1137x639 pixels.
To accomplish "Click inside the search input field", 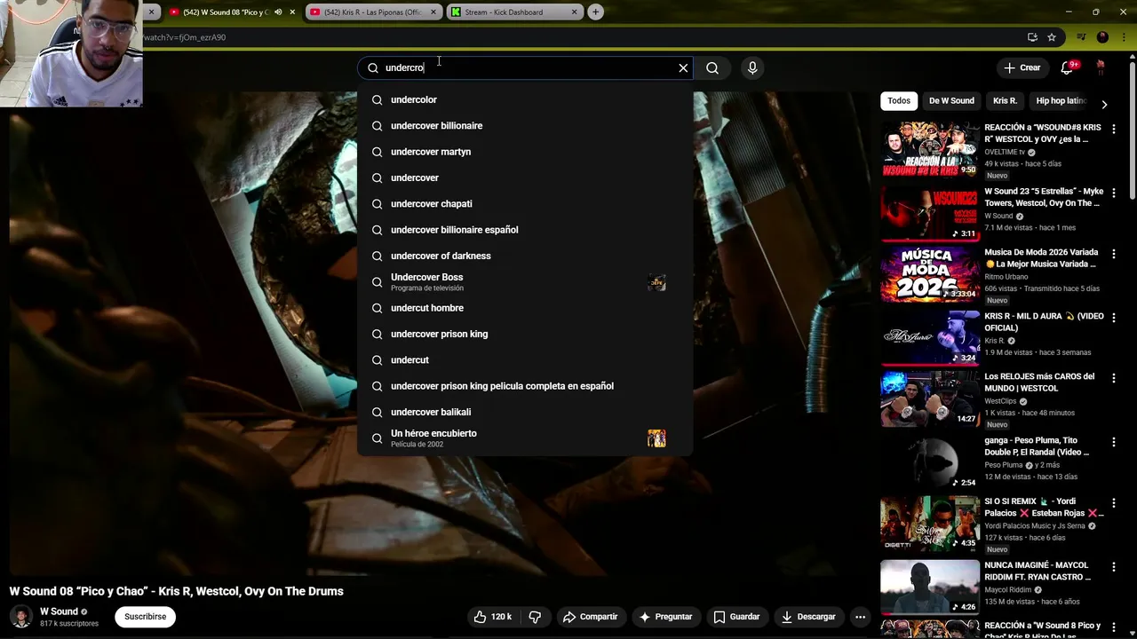I will (524, 67).
